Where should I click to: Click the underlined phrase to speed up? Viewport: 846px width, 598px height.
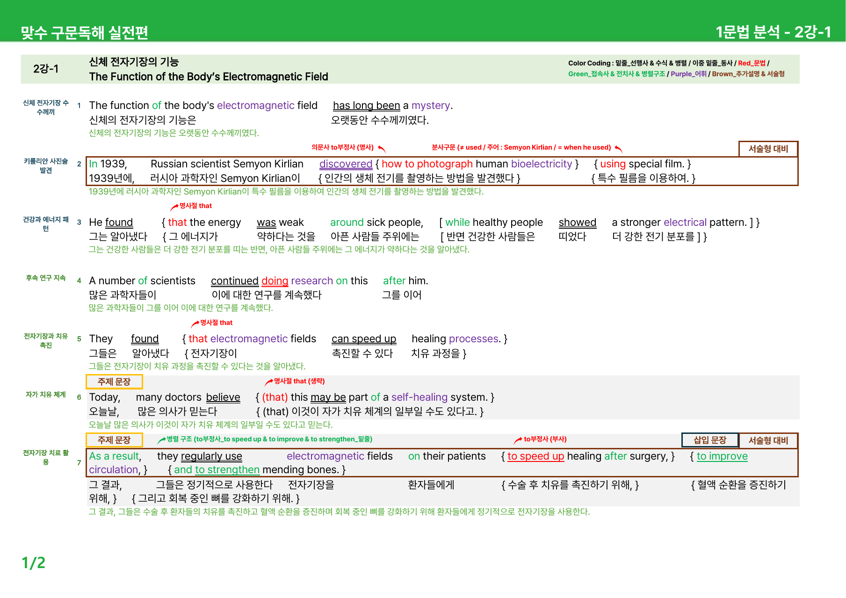[x=535, y=456]
